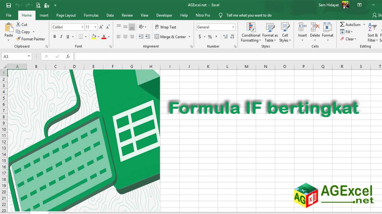Decrease font size with small A icon

pyautogui.click(x=108, y=27)
